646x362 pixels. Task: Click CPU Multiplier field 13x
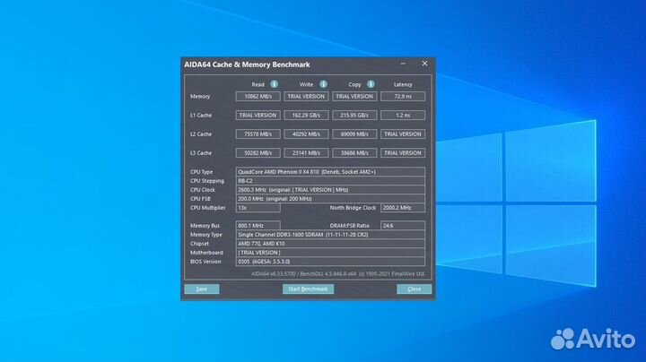[x=258, y=208]
